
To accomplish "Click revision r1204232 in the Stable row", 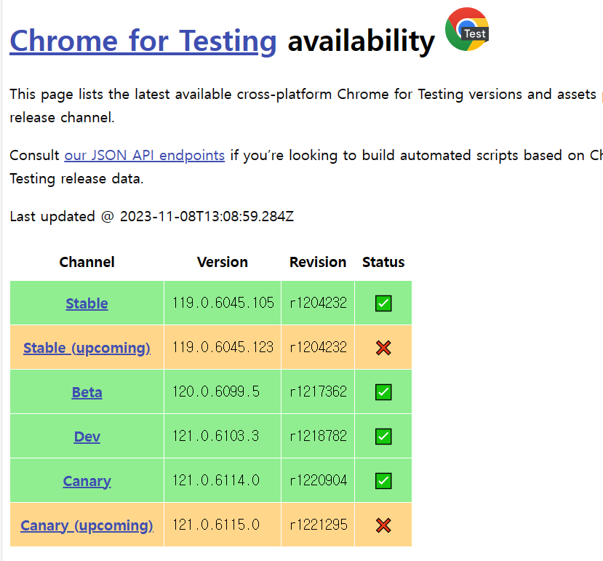I will (x=319, y=303).
